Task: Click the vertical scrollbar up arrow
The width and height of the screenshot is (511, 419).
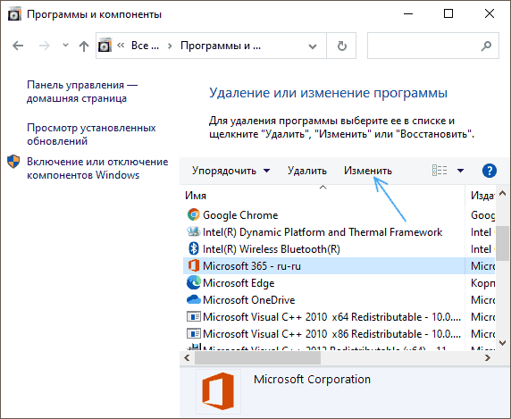Action: (x=503, y=194)
